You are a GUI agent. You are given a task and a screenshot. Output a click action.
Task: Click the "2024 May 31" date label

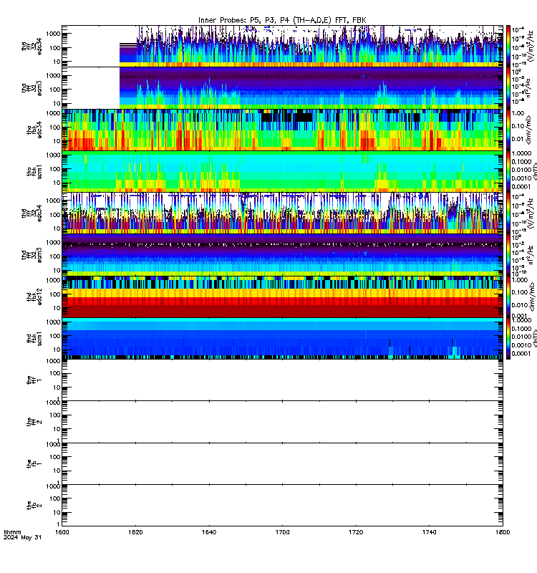point(23,538)
